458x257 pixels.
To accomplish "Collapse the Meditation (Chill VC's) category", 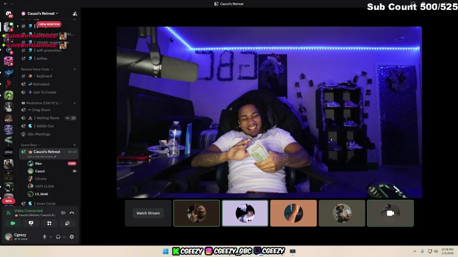I will point(42,103).
